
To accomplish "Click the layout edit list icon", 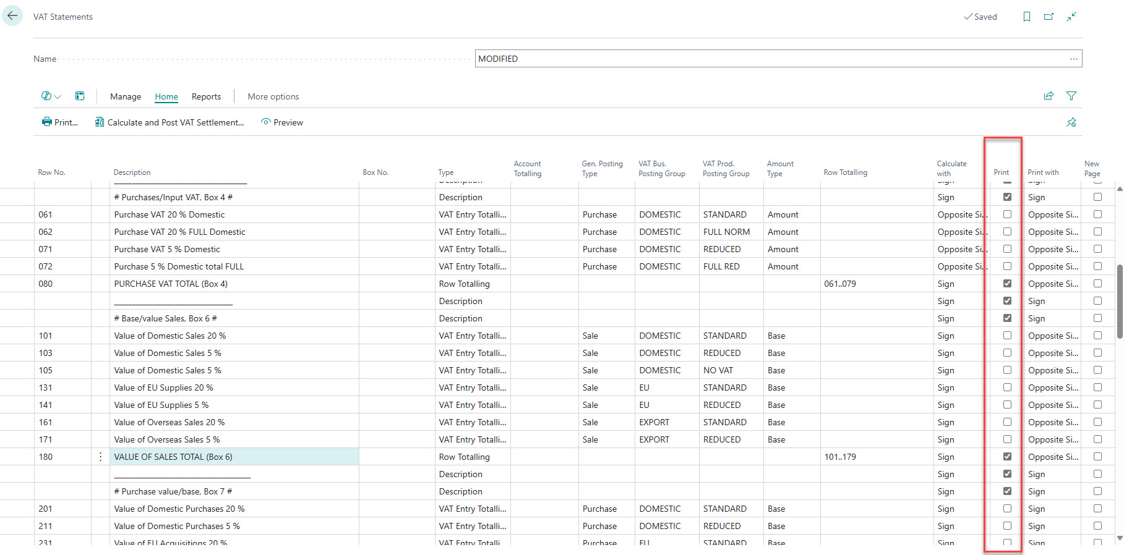I will pyautogui.click(x=80, y=96).
